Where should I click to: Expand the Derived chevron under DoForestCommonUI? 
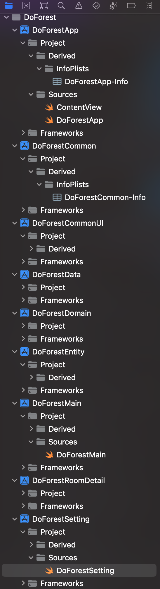(31, 249)
